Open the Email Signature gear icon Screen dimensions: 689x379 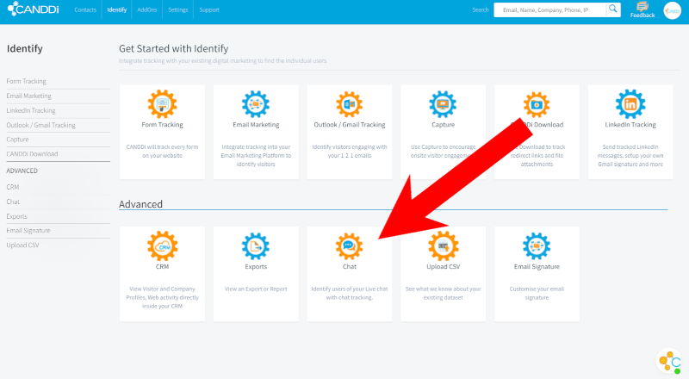pos(537,246)
